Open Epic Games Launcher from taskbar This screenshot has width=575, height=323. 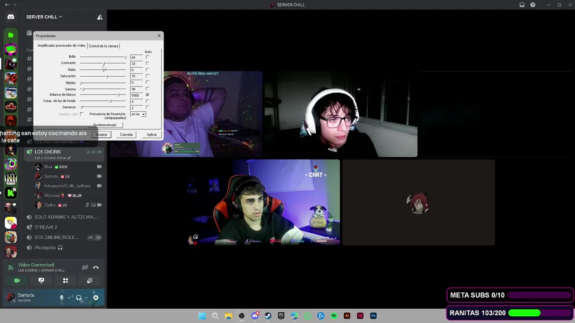click(281, 316)
